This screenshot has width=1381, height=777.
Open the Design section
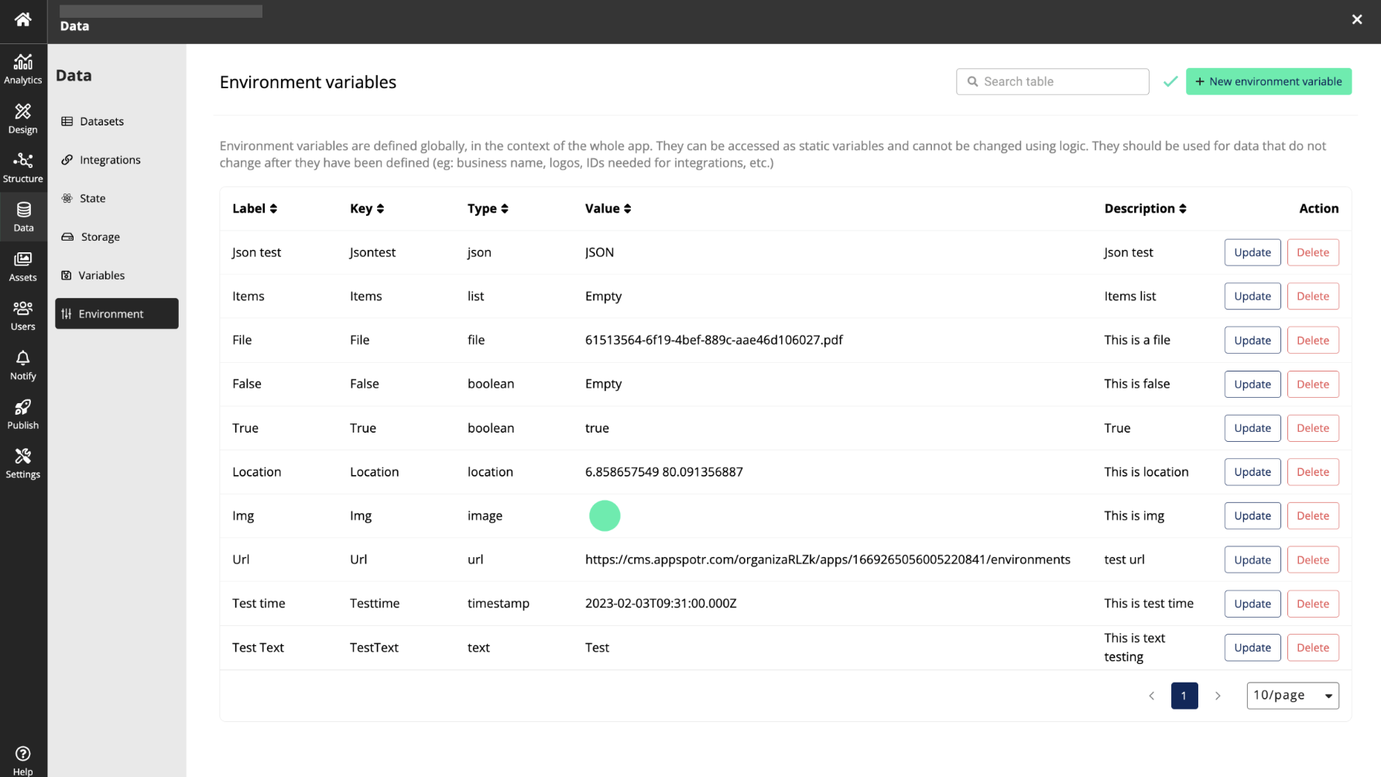pyautogui.click(x=23, y=118)
